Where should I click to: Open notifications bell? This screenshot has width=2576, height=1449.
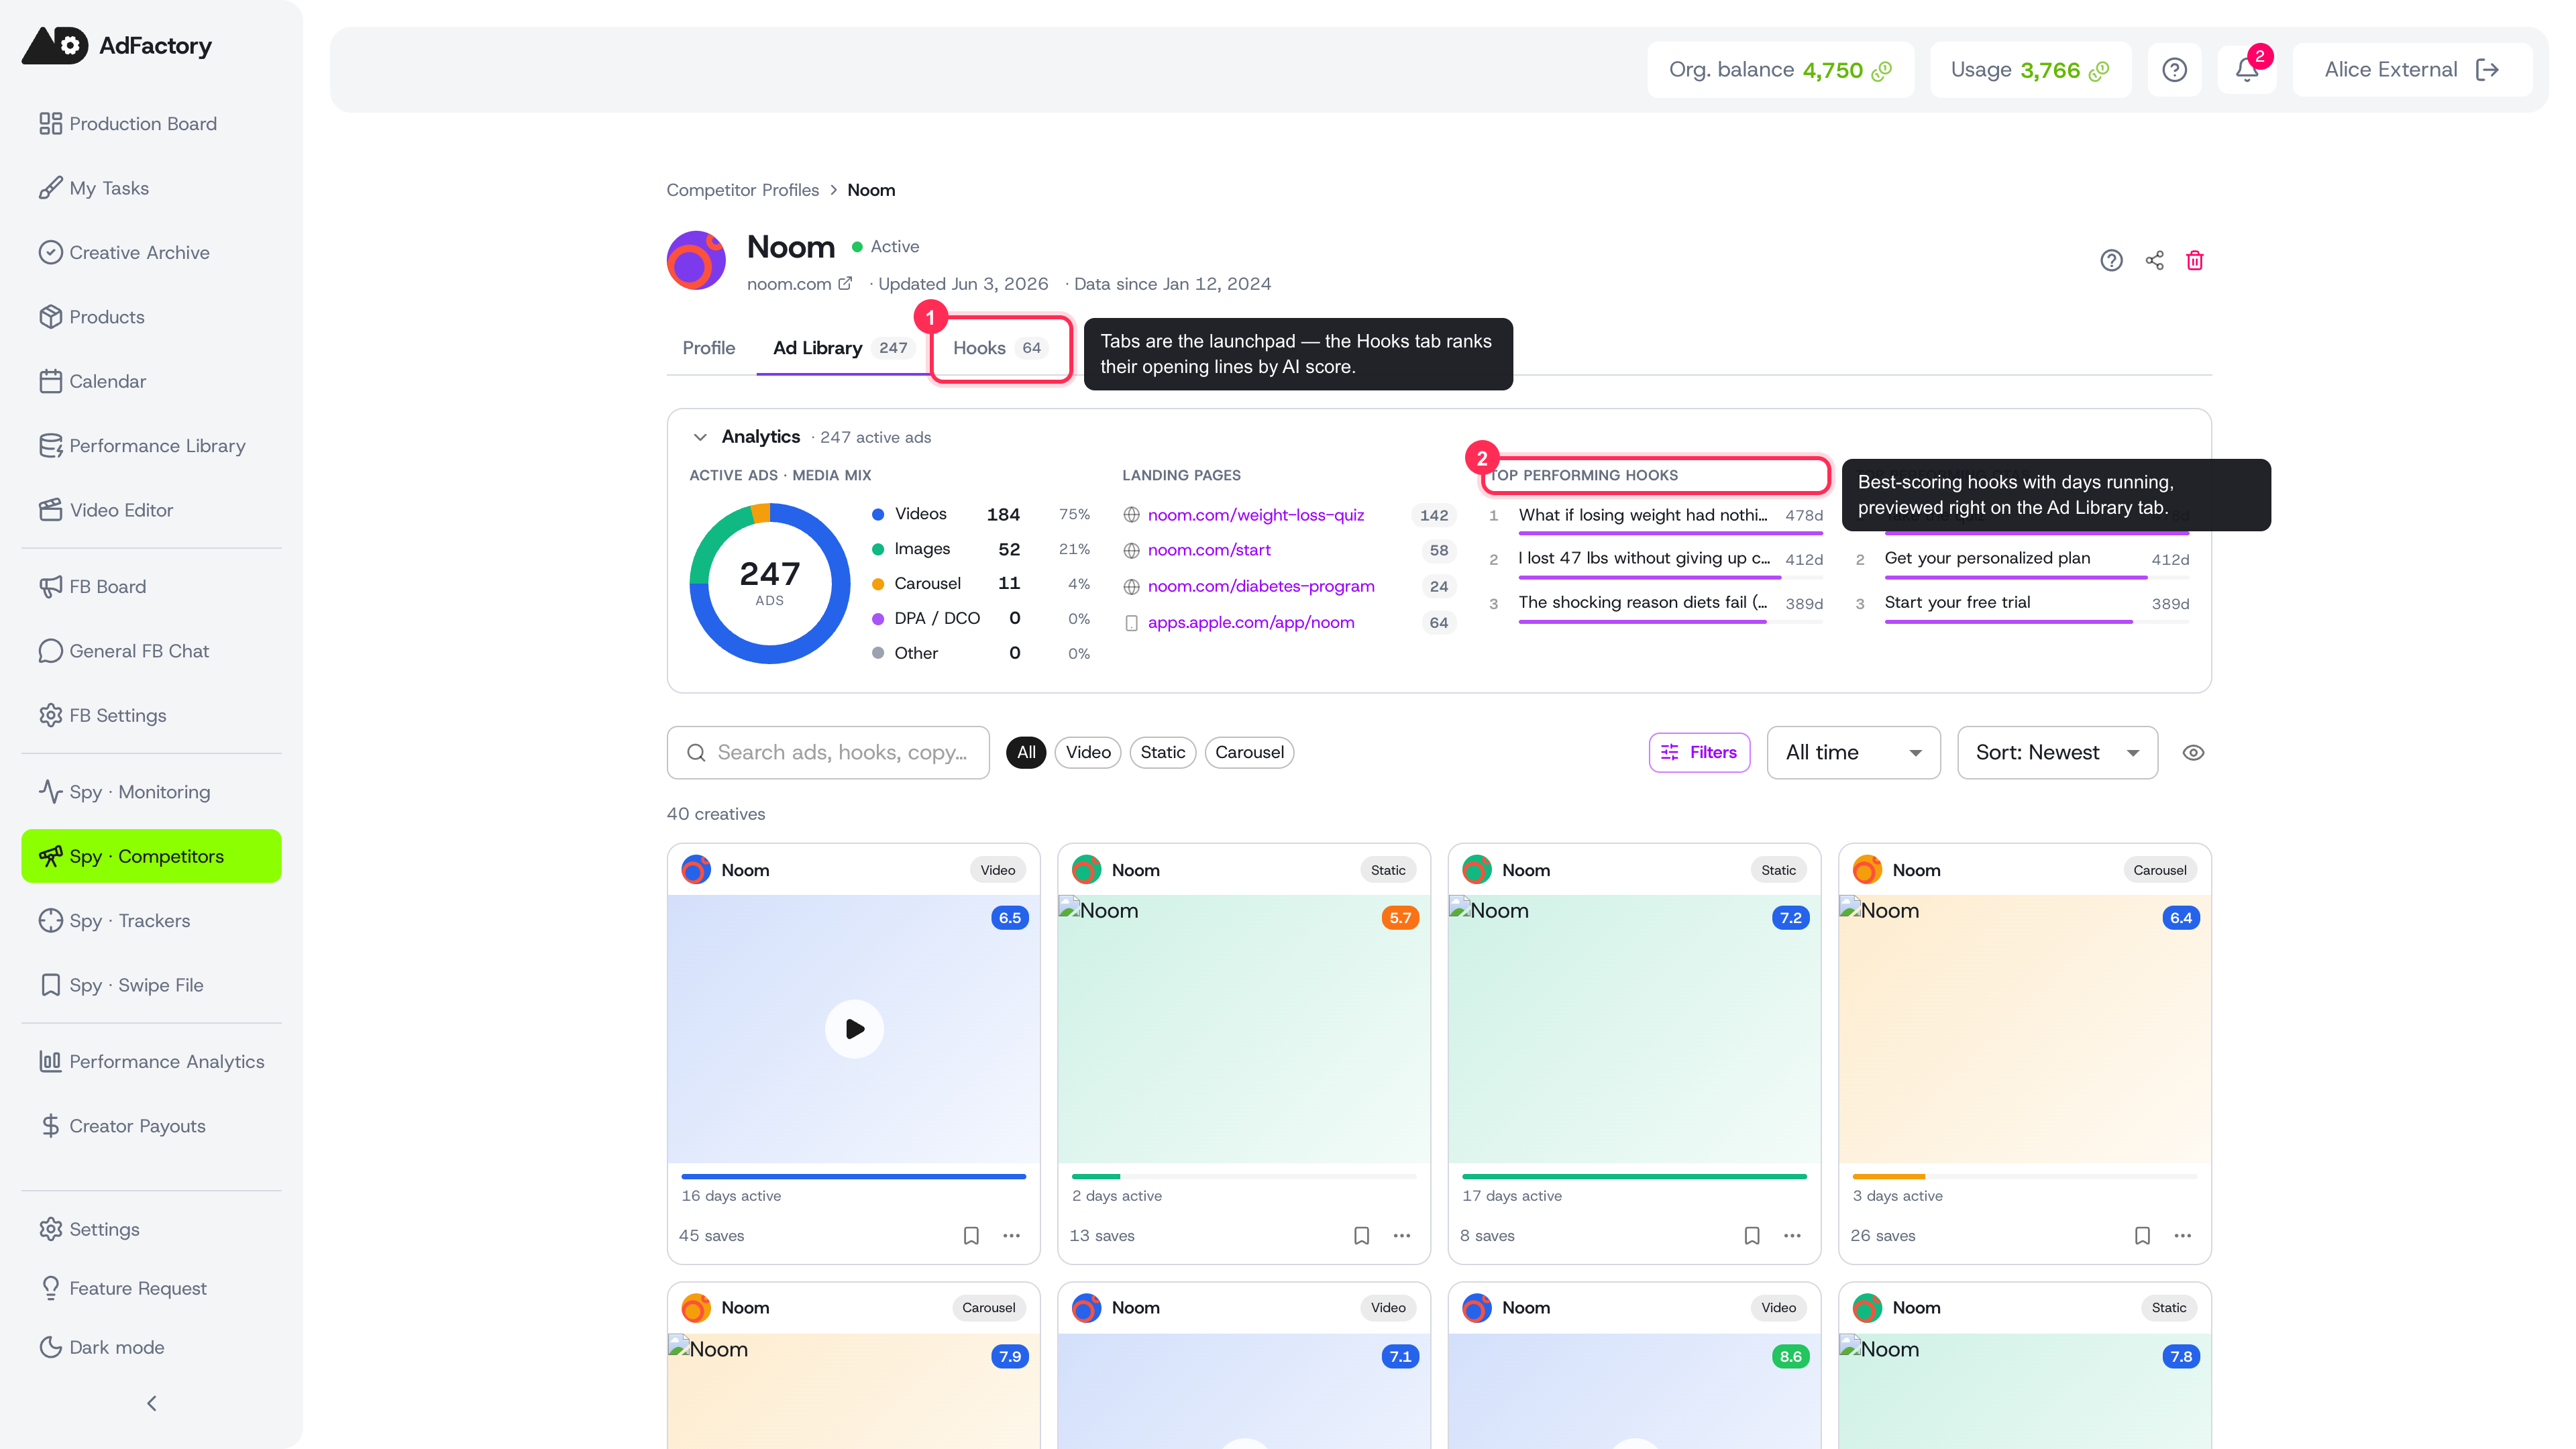pos(2246,70)
